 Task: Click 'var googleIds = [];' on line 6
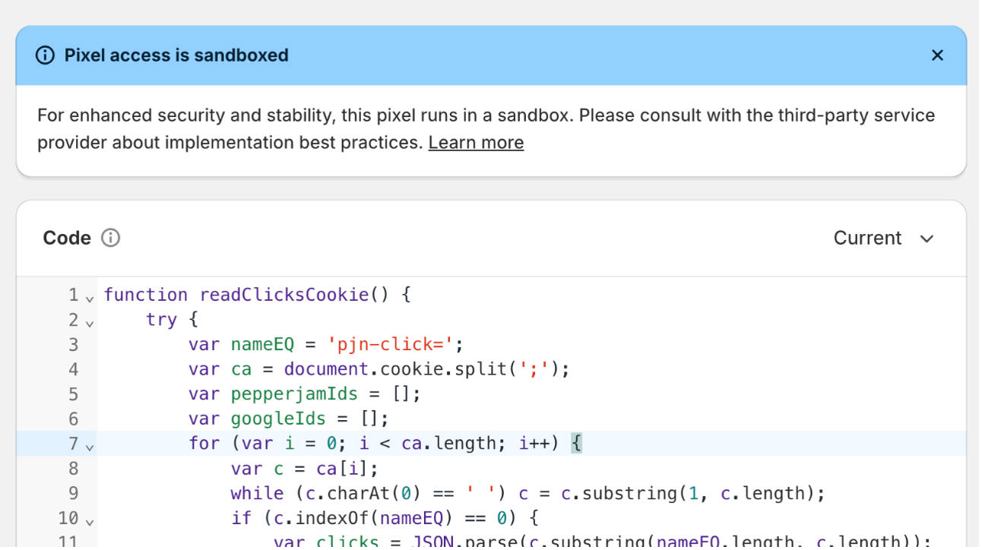tap(289, 419)
